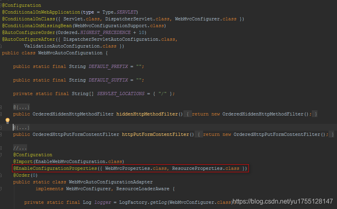
Task: Click DEFAULT_SUFFIX constant
Action: click(x=108, y=80)
